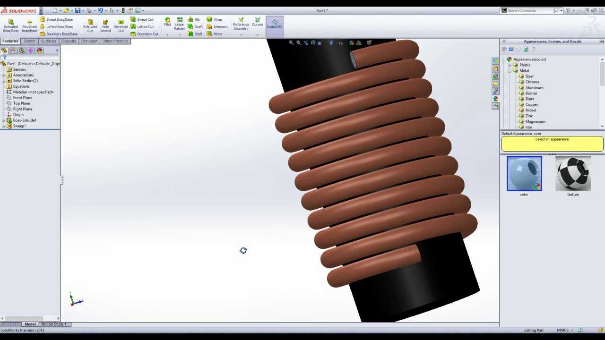Select the Copper appearance folder
This screenshot has height=340, width=605.
(x=528, y=105)
